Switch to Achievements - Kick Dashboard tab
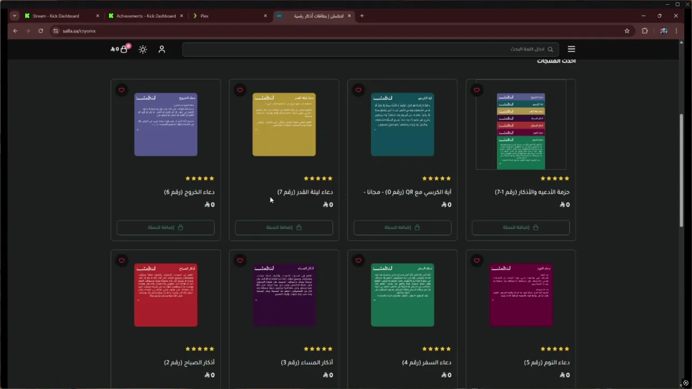Viewport: 692px width, 389px height. tap(146, 16)
